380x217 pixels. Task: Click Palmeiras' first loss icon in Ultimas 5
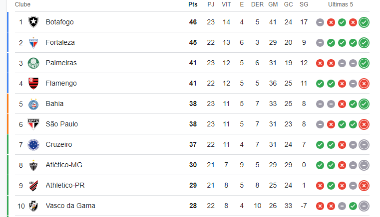[x=320, y=63]
